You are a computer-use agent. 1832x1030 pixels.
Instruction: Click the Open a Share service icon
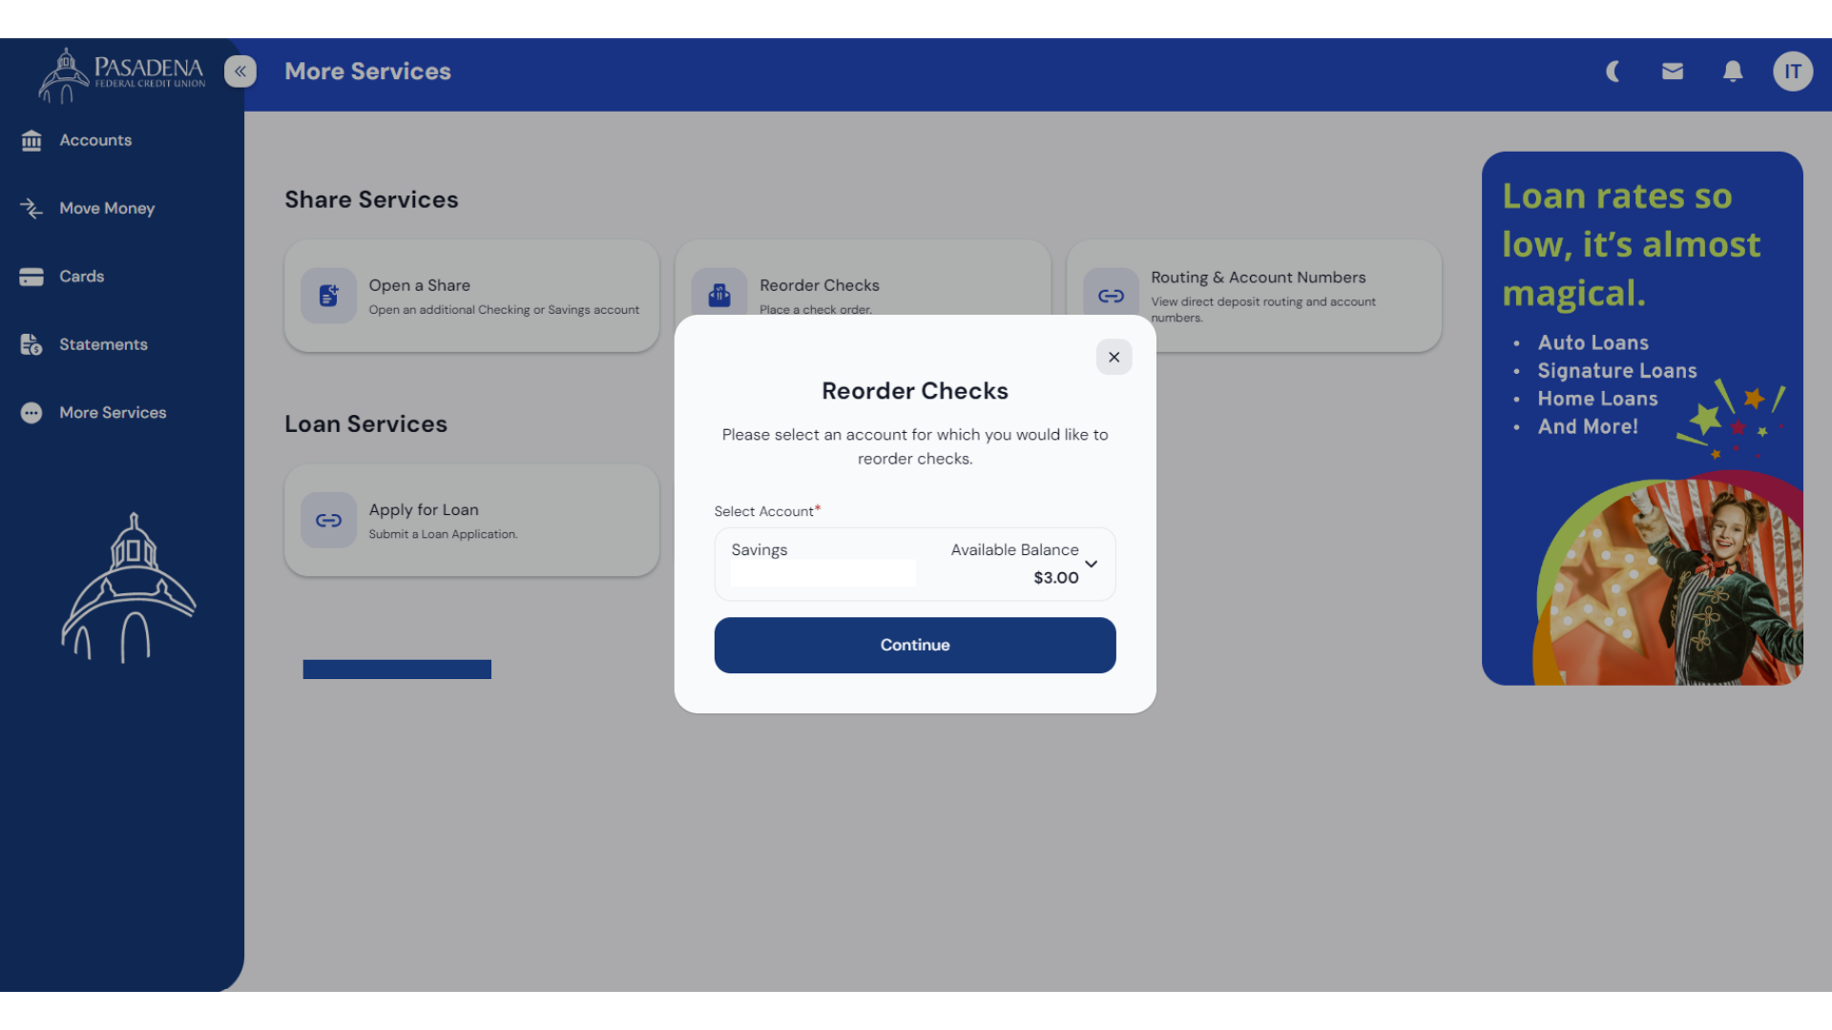[x=328, y=296]
